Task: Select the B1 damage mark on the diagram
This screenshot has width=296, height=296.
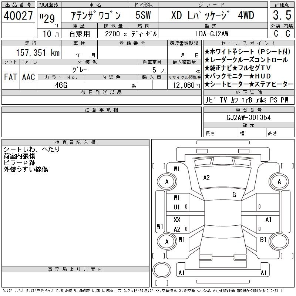Action: point(263,240)
